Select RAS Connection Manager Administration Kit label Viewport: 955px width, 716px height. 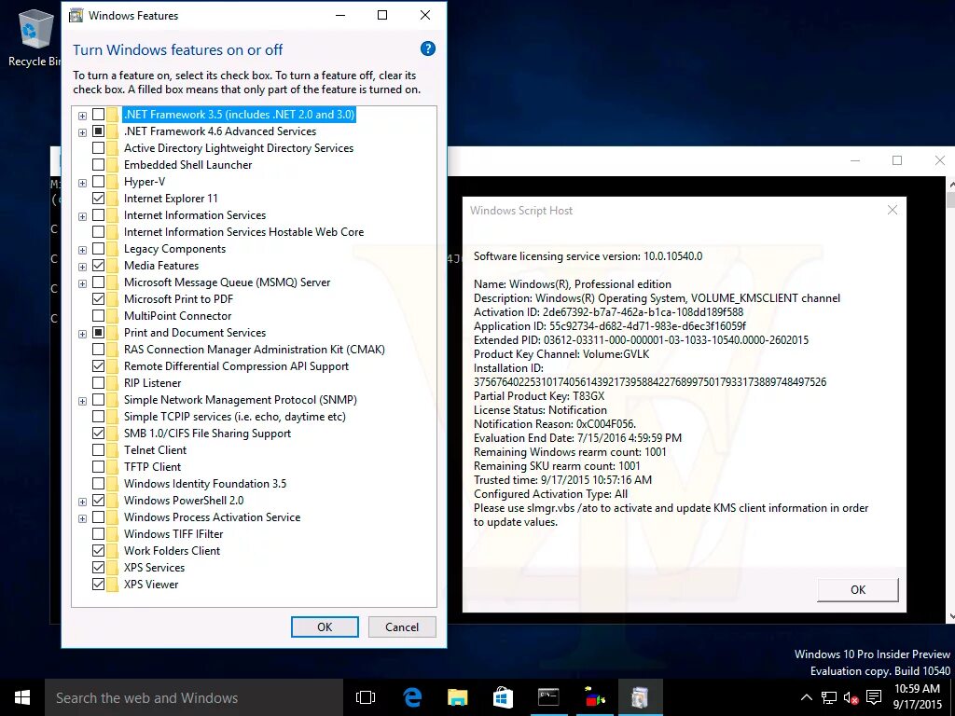254,350
